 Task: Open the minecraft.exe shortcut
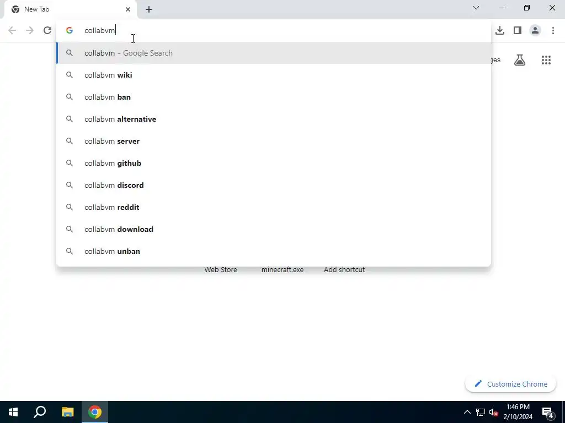[x=282, y=269]
